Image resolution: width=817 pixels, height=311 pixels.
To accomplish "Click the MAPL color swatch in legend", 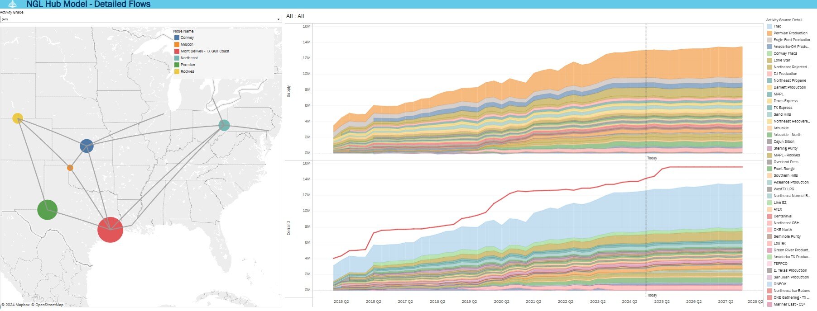I will (x=769, y=94).
